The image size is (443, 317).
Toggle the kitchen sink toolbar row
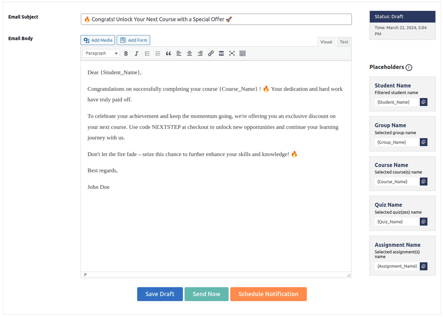(243, 53)
